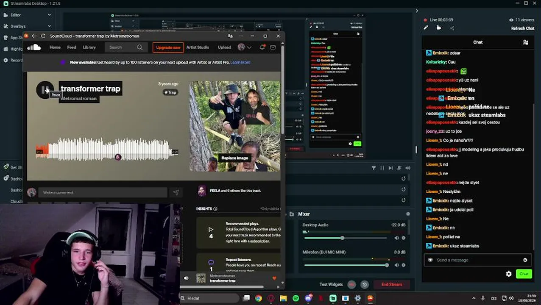Follow the Learn More link
The image size is (541, 305).
coord(240,62)
